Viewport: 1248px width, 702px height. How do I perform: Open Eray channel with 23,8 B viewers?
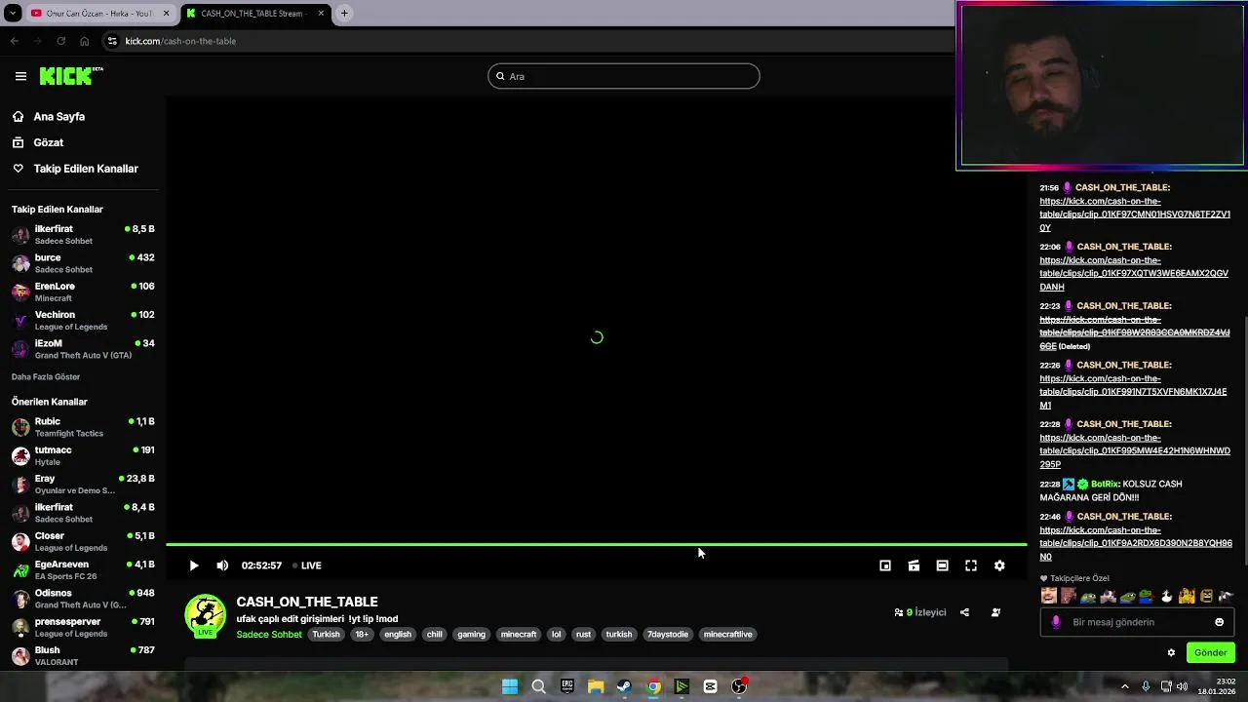[83, 484]
